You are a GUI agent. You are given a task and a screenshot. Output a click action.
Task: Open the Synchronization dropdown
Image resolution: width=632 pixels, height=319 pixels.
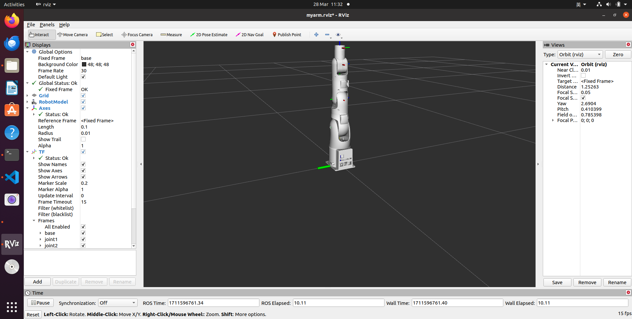coord(118,303)
